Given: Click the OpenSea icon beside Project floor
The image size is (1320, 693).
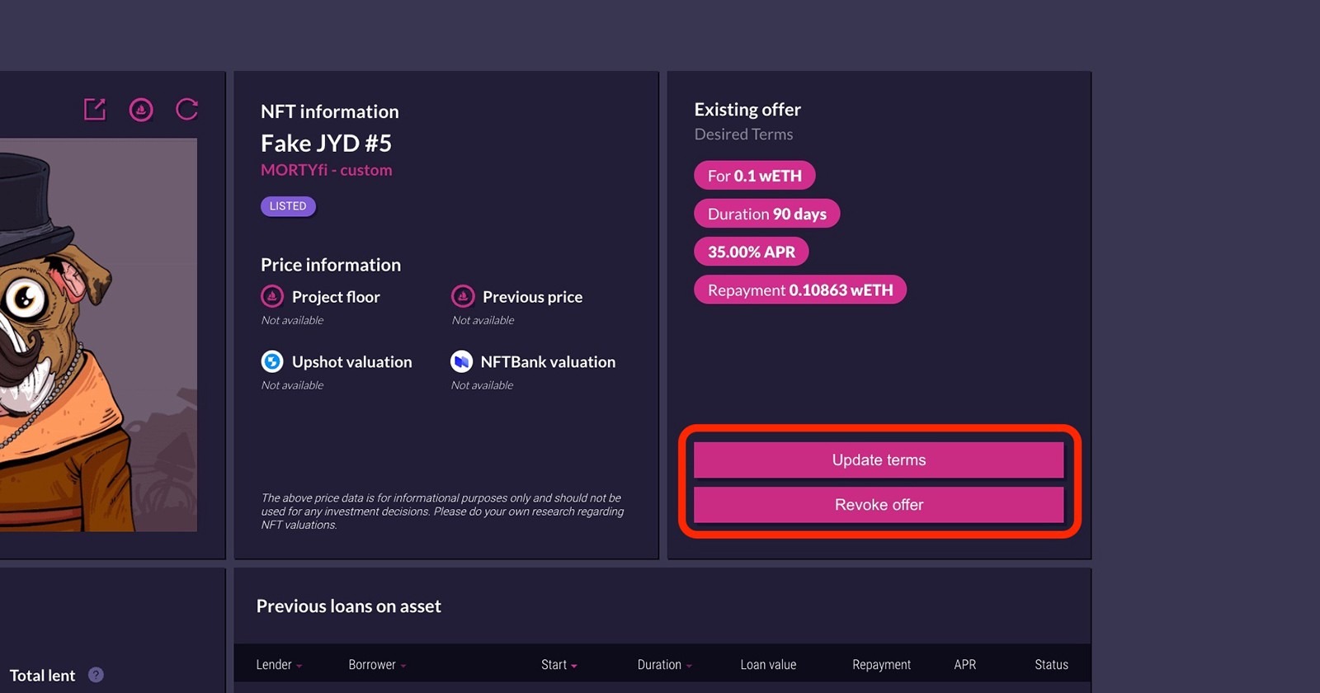Looking at the screenshot, I should tap(272, 295).
